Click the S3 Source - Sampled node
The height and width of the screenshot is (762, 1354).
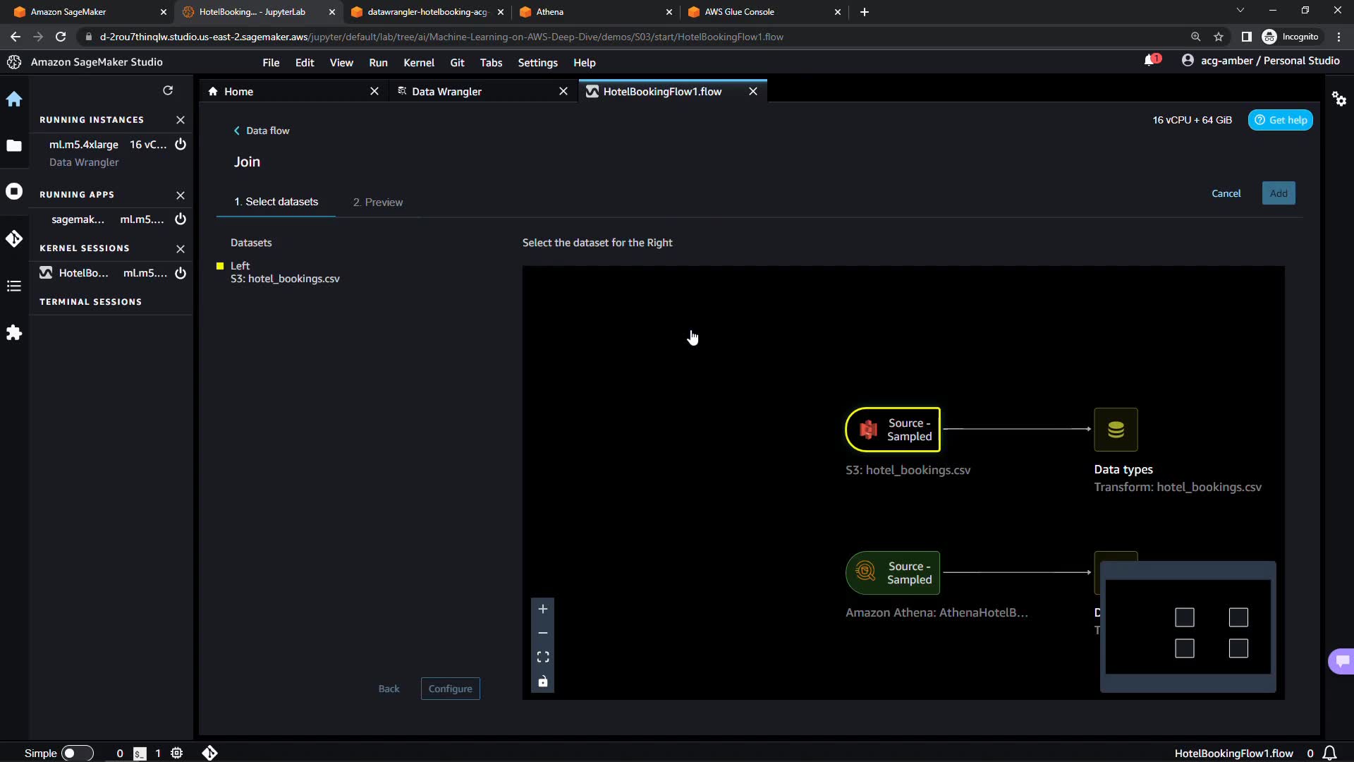pos(893,430)
